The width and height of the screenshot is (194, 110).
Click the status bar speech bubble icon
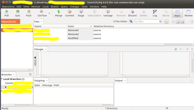coord(167,108)
